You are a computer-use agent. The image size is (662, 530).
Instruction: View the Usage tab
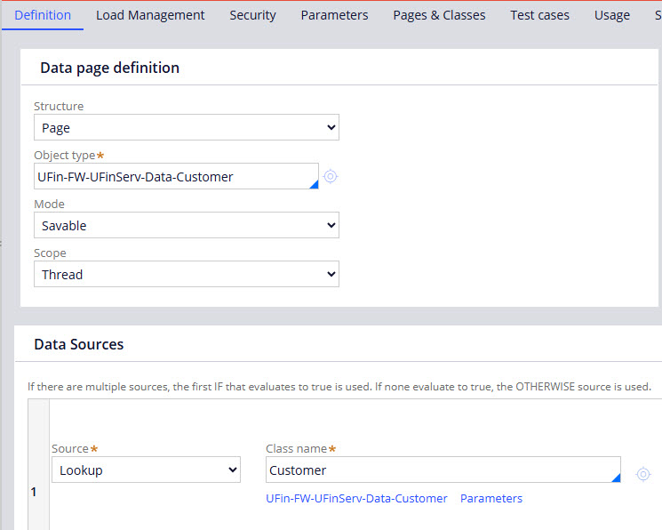coord(611,15)
